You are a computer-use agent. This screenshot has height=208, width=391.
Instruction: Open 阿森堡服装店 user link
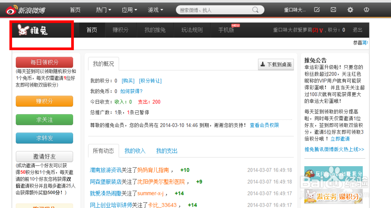pos(106,182)
